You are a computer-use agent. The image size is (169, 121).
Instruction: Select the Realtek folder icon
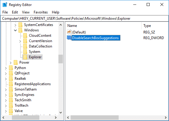[x=11, y=79]
